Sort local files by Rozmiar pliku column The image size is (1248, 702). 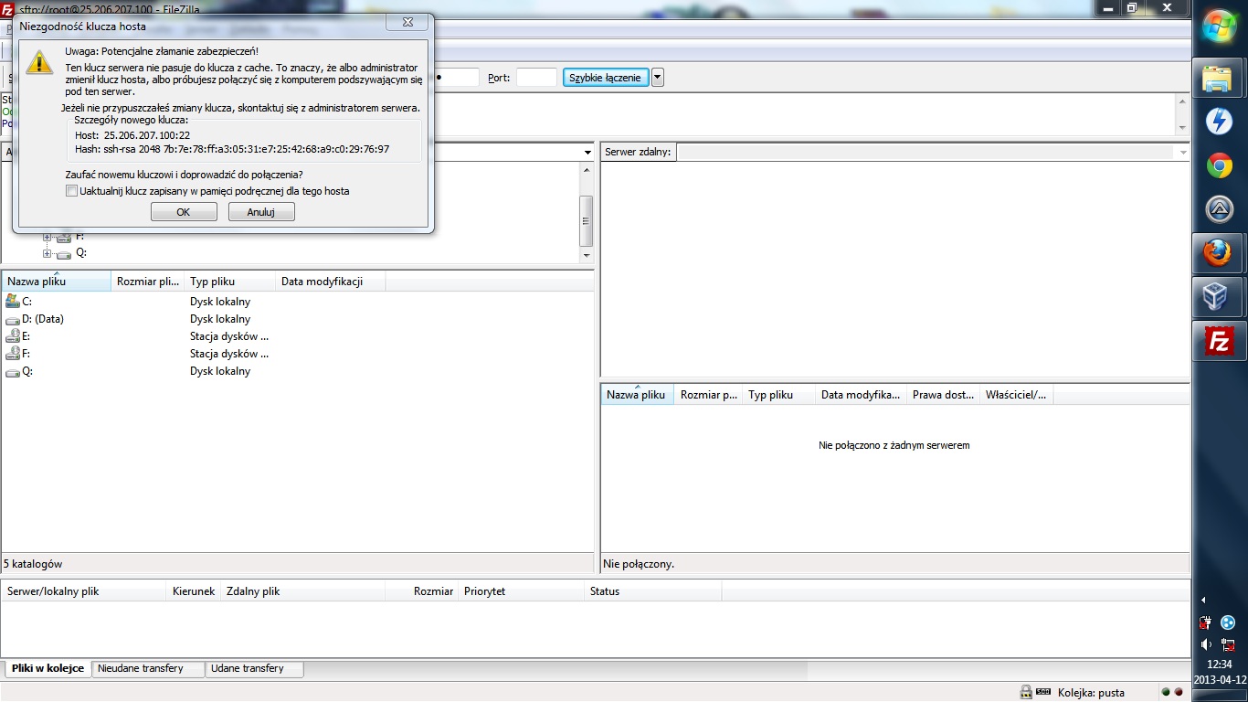[x=148, y=282]
